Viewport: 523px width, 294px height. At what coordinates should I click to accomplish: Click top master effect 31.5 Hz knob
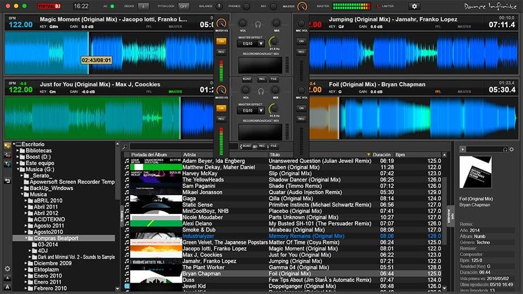274,42
